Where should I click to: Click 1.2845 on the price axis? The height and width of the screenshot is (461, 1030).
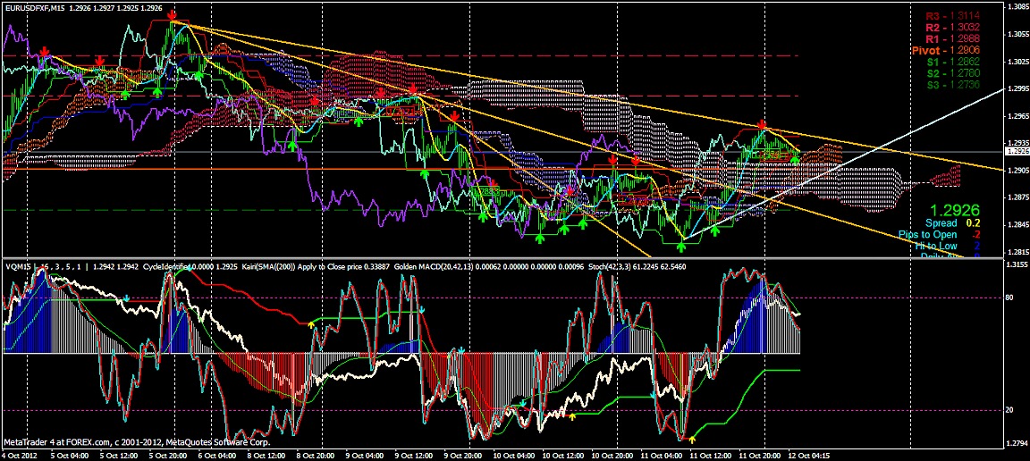point(1017,225)
